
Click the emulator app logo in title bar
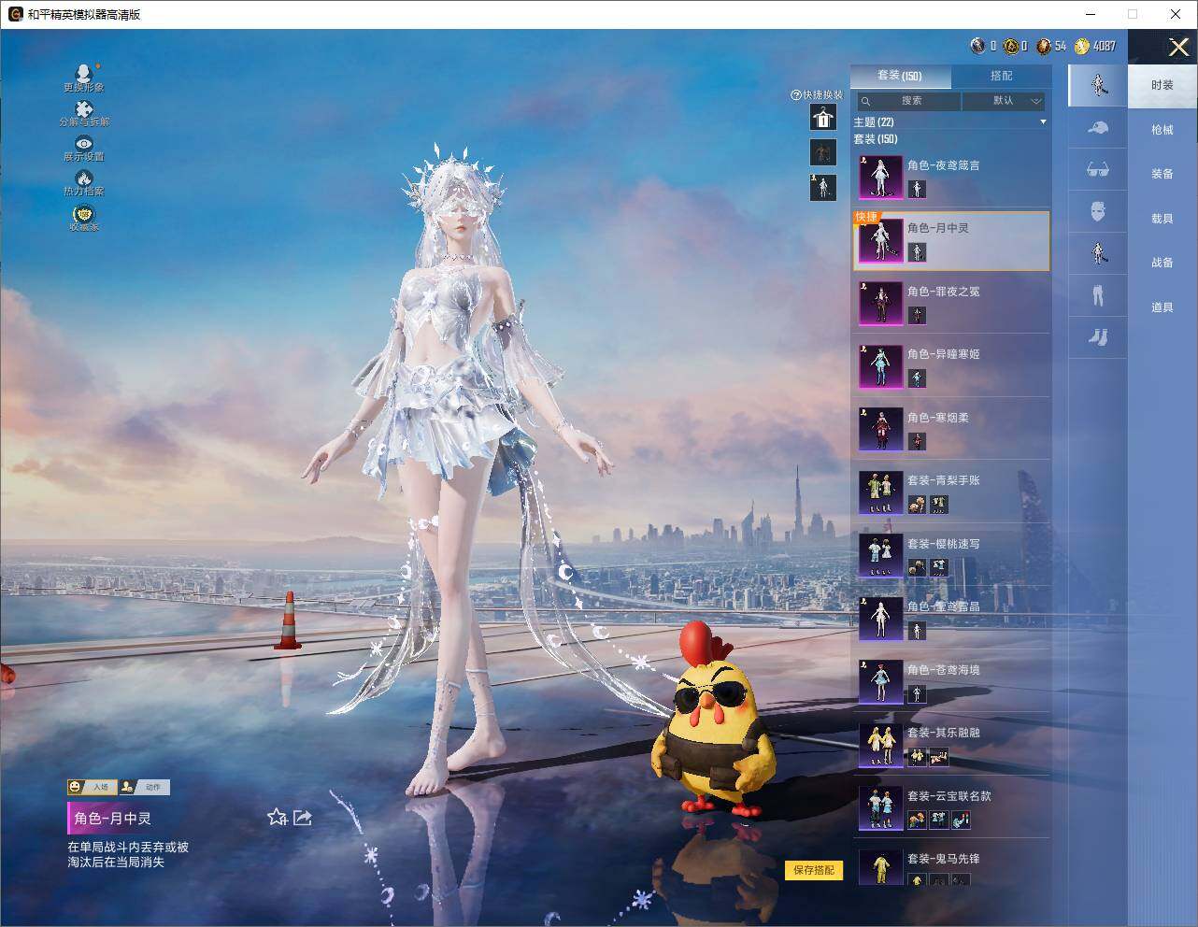pyautogui.click(x=15, y=14)
